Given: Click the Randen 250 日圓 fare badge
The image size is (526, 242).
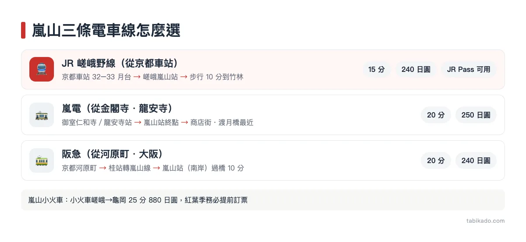Looking at the screenshot, I should point(476,115).
